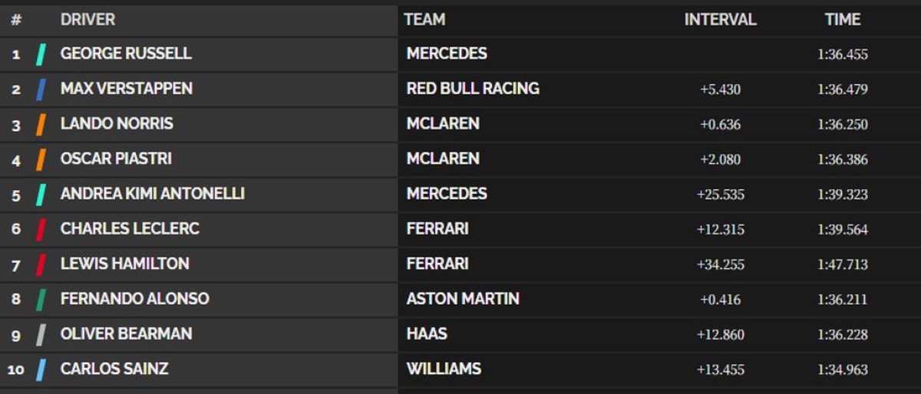This screenshot has width=921, height=394.
Task: Click Max Verstappen's blue team stripe
Action: point(41,90)
